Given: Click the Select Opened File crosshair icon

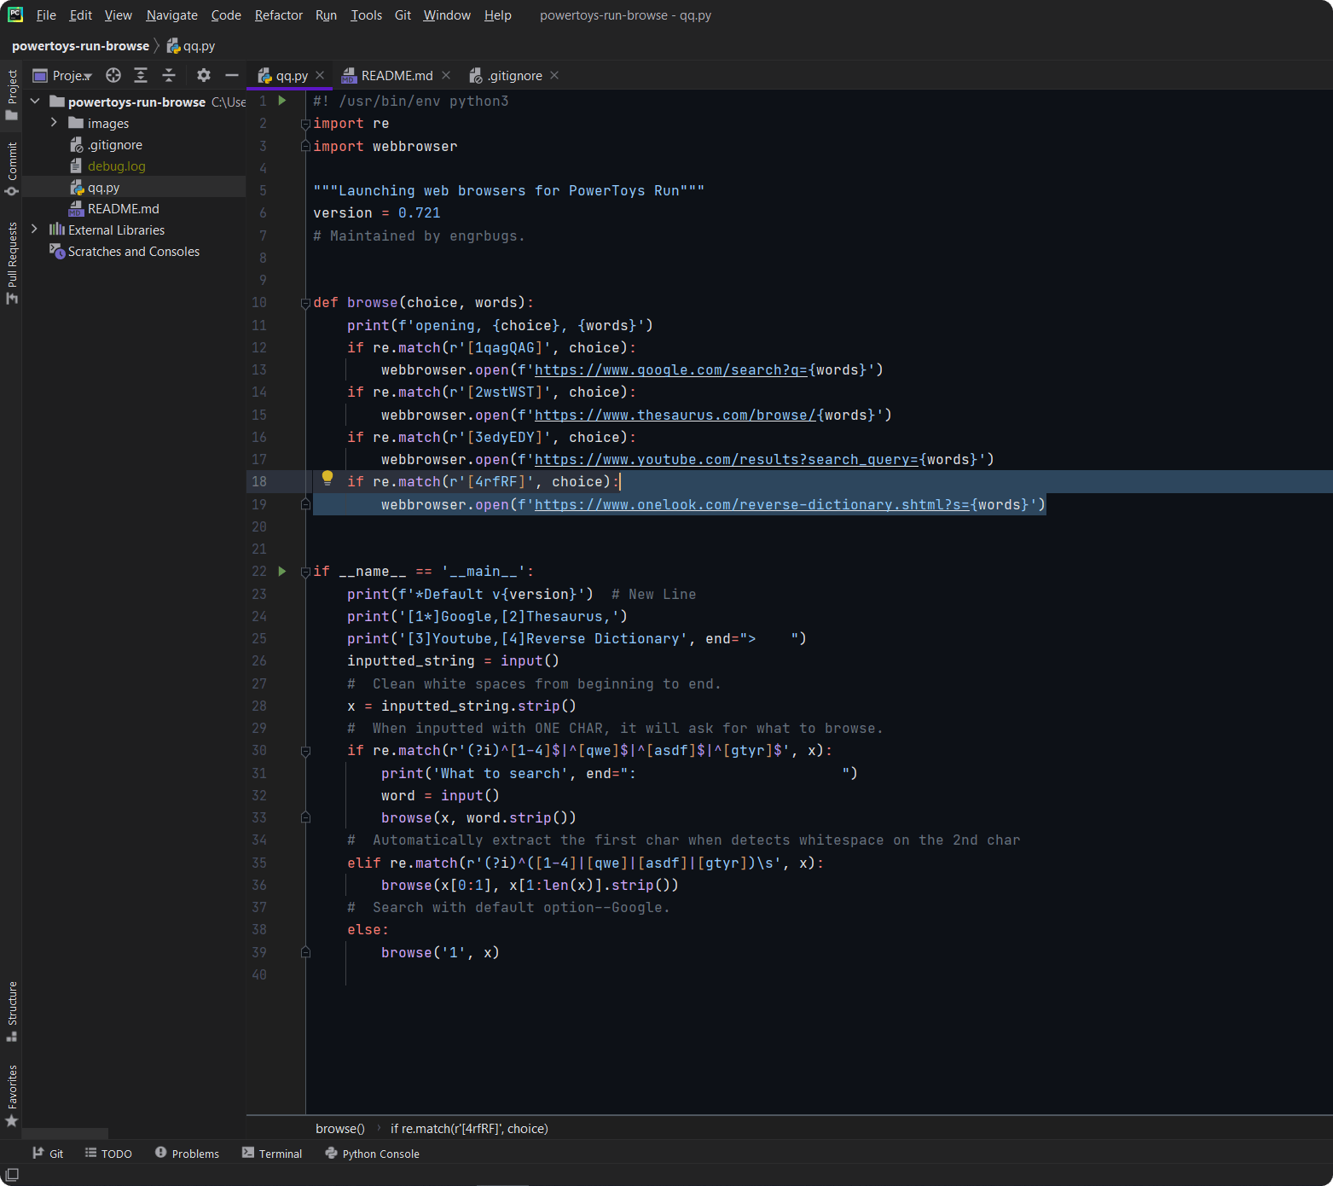Looking at the screenshot, I should point(113,75).
